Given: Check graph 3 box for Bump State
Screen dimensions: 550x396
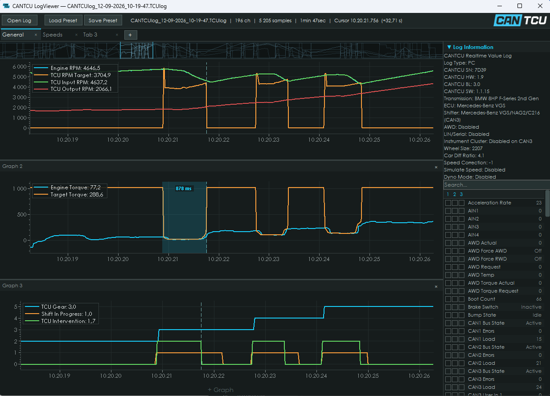Looking at the screenshot, I should tap(461, 315).
